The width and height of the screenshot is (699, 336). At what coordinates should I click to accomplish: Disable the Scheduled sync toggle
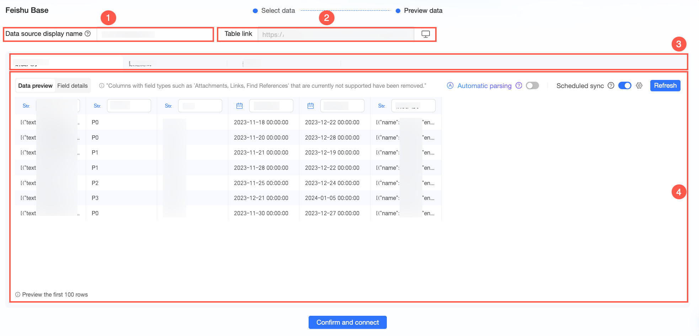point(625,86)
